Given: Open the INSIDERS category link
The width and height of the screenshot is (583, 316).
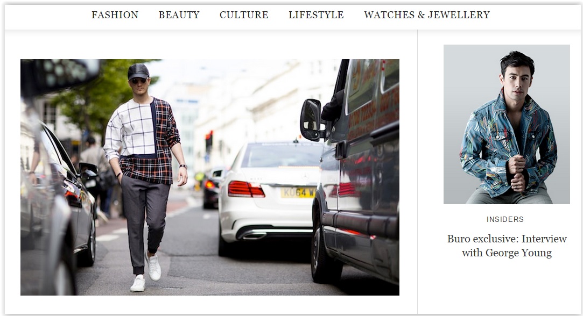Looking at the screenshot, I should pos(505,219).
